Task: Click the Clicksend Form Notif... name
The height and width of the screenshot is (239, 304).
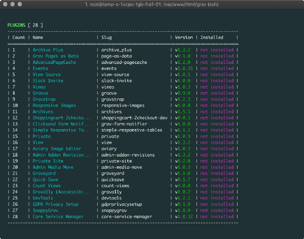Action: pyautogui.click(x=62, y=124)
